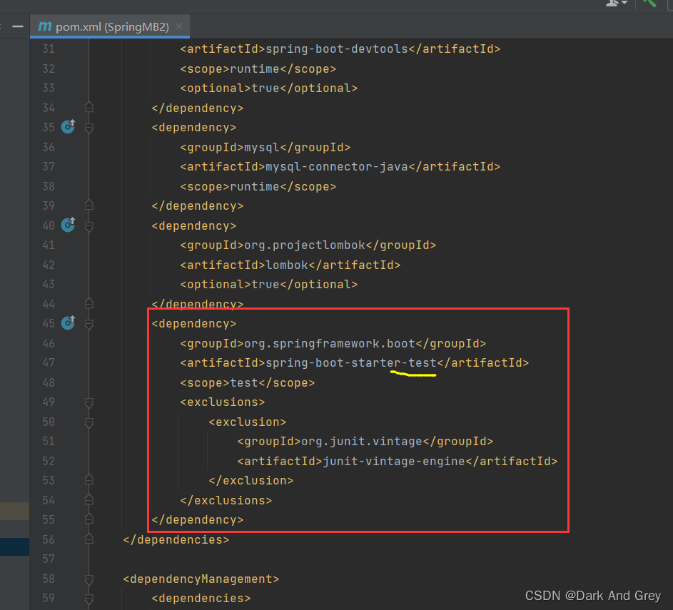The image size is (673, 610).
Task: Click the green build hammer icon
Action: tap(649, 3)
